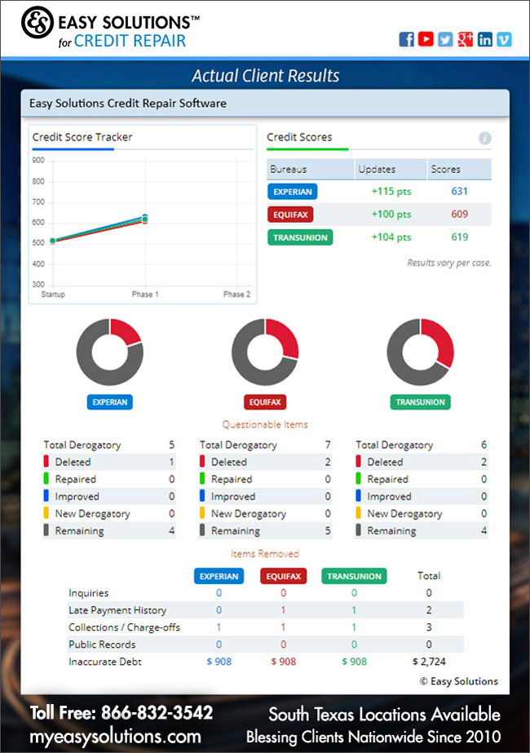Click TransUnion header in Items Removed table
Viewport: 530px width, 753px height.
pyautogui.click(x=355, y=576)
